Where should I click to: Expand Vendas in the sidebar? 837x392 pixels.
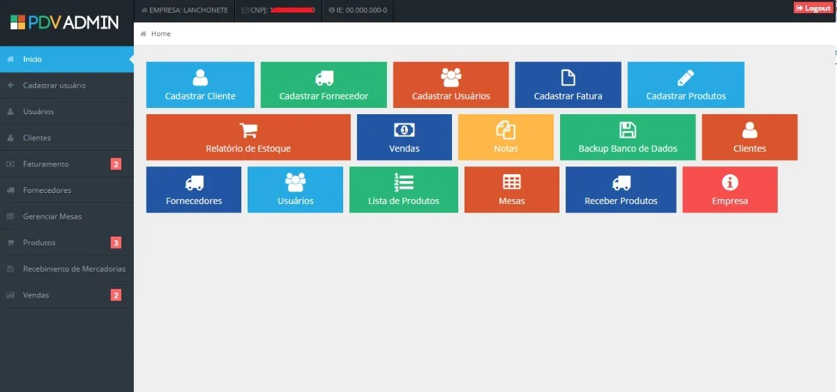pos(67,295)
